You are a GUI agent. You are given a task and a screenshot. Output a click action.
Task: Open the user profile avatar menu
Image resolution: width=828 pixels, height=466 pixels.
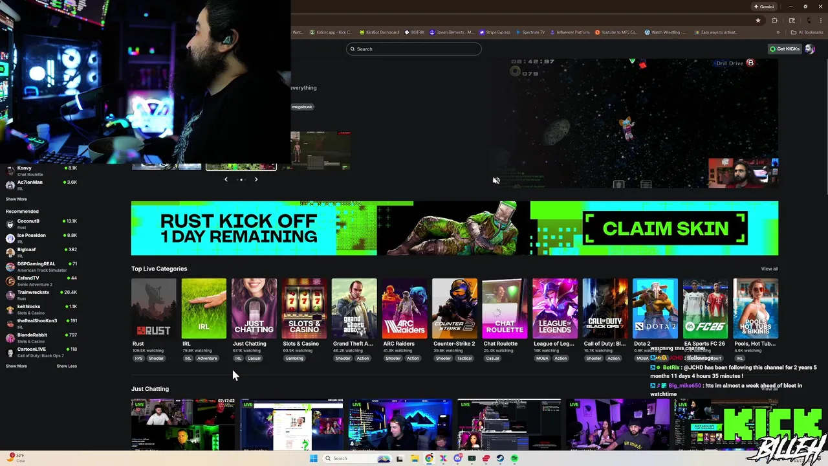coord(809,49)
